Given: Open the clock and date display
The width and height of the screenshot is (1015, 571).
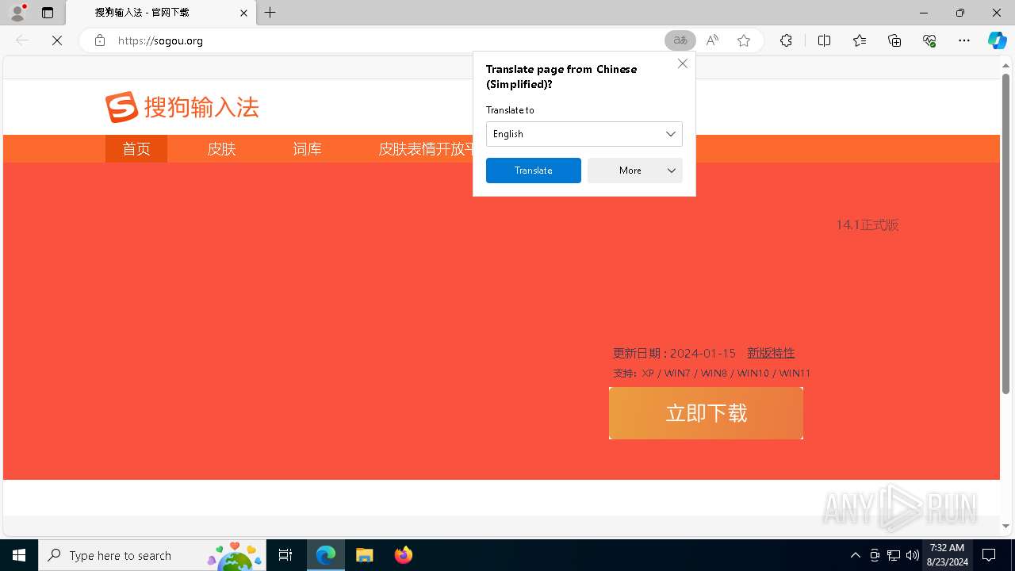Looking at the screenshot, I should pos(947,555).
